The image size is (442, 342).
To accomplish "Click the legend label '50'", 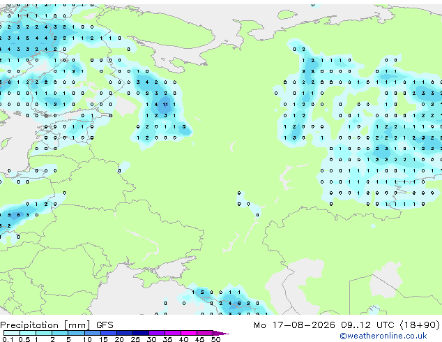I will point(215,339).
